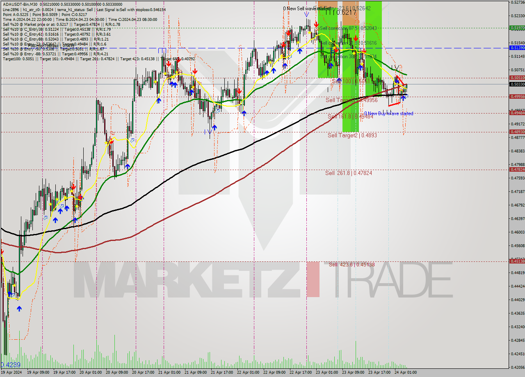
Task: Click '0 New Sell wave started' label
Action: [x=306, y=8]
